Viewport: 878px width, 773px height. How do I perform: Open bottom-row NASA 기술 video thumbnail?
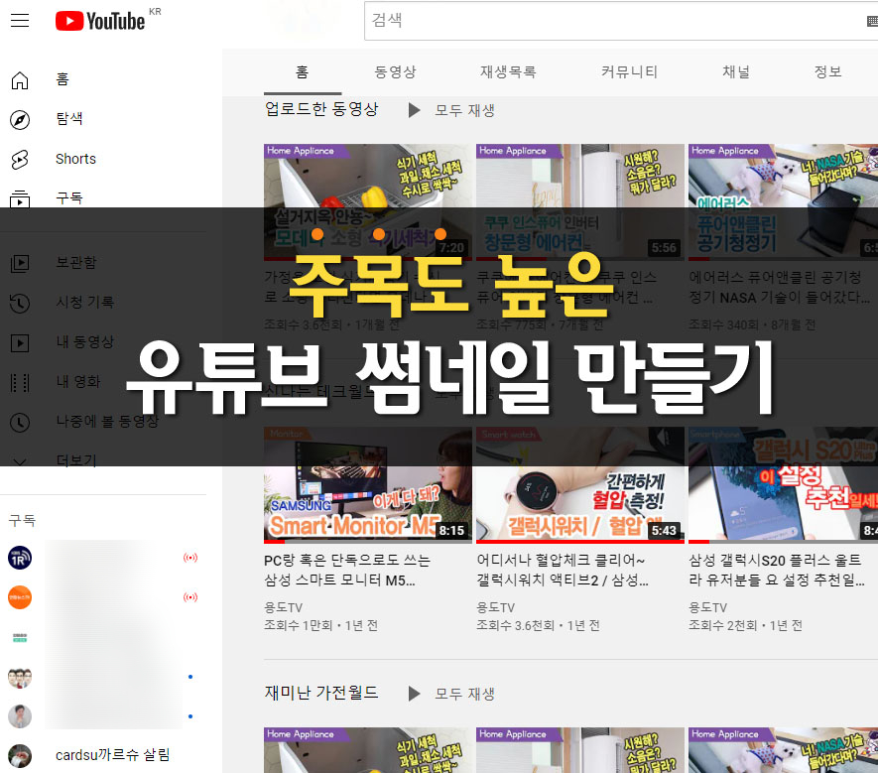tap(783, 750)
